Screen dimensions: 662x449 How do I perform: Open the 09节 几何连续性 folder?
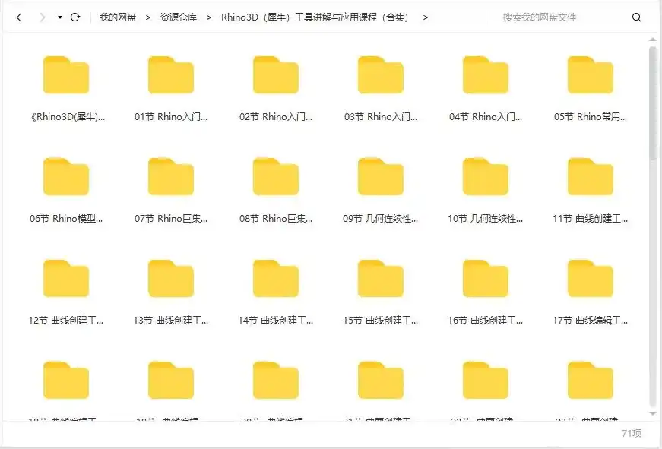381,175
